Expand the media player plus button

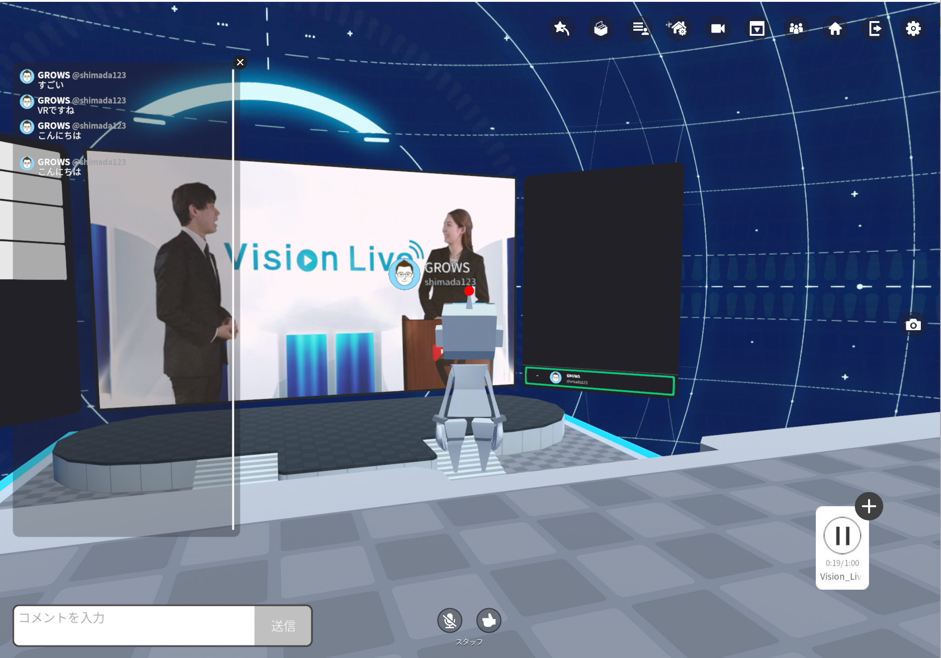(x=869, y=507)
